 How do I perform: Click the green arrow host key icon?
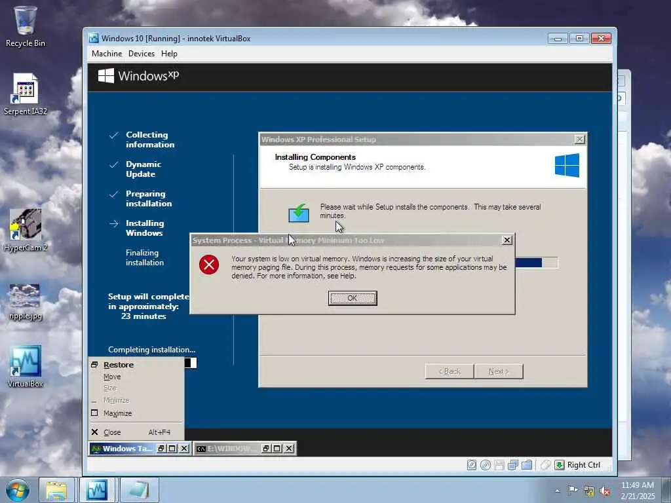click(x=560, y=465)
